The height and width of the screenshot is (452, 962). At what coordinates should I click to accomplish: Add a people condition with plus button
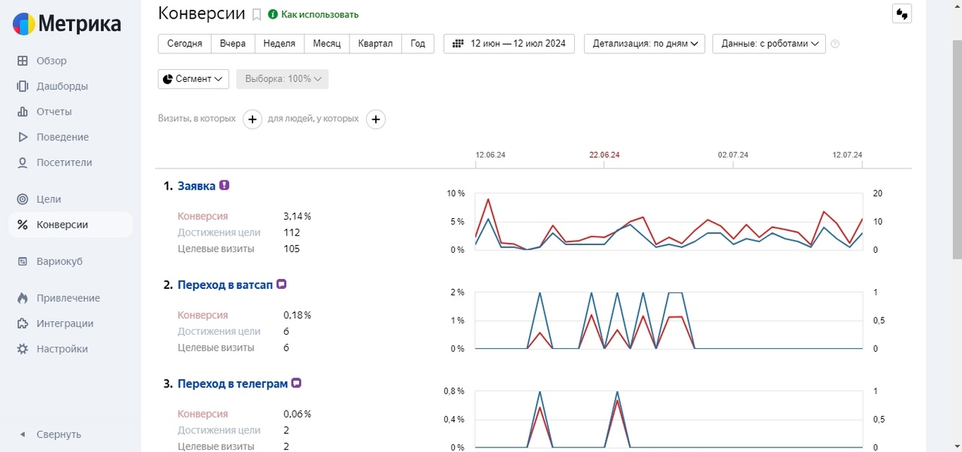[376, 120]
